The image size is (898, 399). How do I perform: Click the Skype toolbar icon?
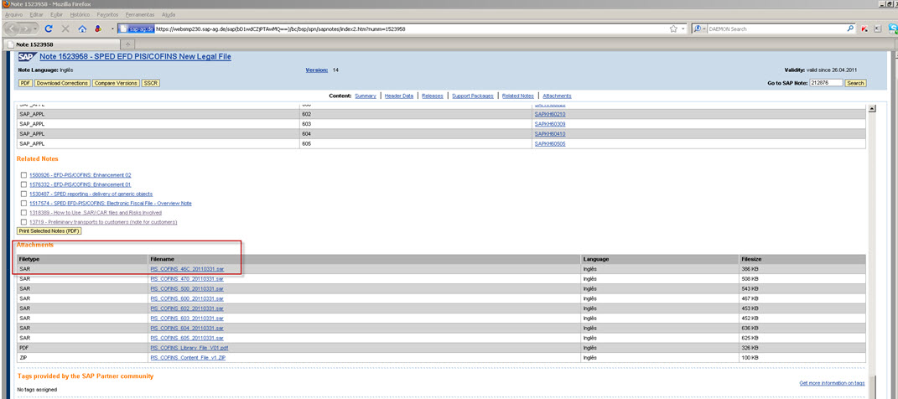(892, 28)
